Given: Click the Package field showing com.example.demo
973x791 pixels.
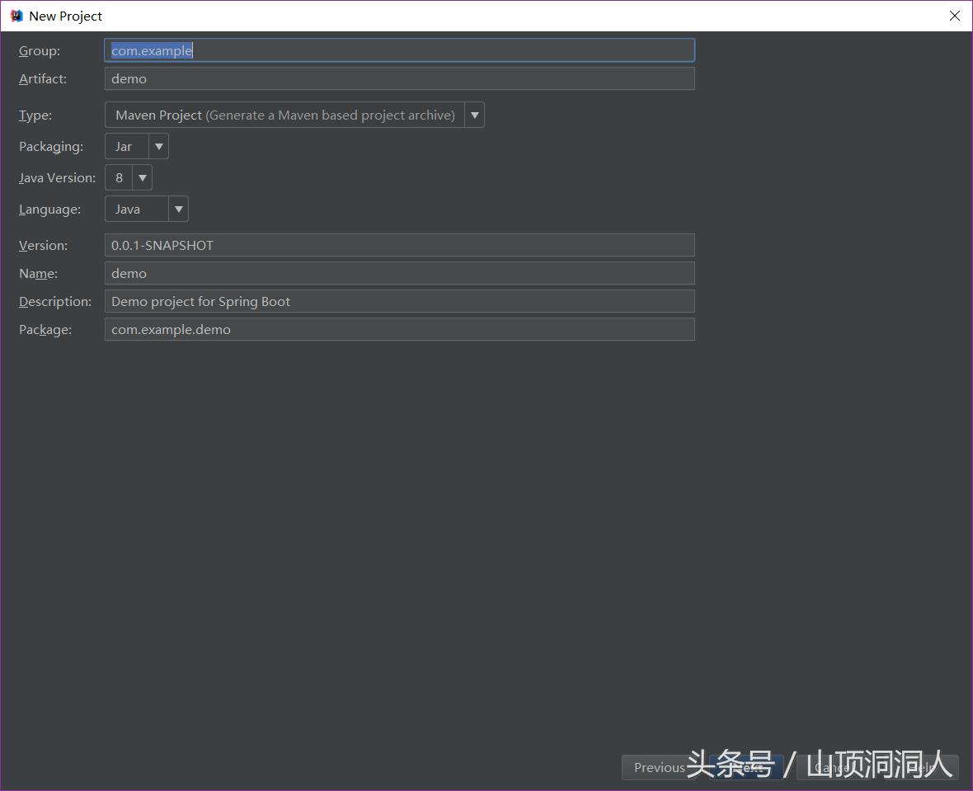Looking at the screenshot, I should tap(330, 329).
